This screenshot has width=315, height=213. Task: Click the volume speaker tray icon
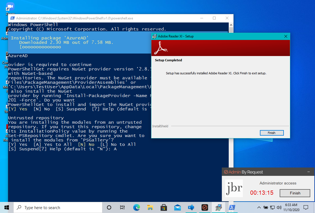click(x=279, y=207)
